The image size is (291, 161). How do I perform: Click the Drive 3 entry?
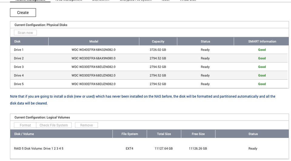[x=19, y=67]
